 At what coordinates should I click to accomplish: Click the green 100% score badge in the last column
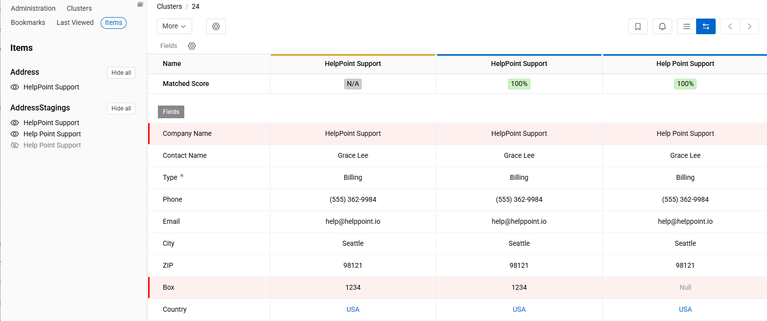[685, 84]
